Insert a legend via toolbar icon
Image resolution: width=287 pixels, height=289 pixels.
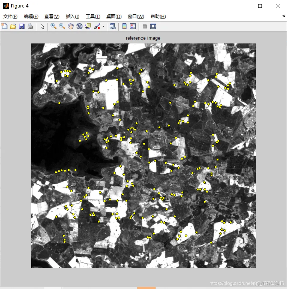click(x=133, y=26)
